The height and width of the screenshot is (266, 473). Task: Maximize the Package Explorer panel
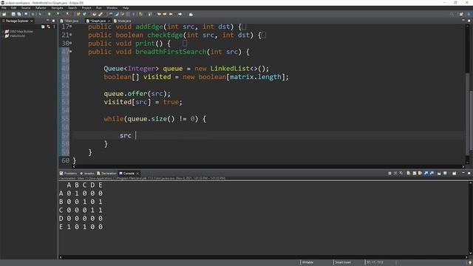(53, 21)
